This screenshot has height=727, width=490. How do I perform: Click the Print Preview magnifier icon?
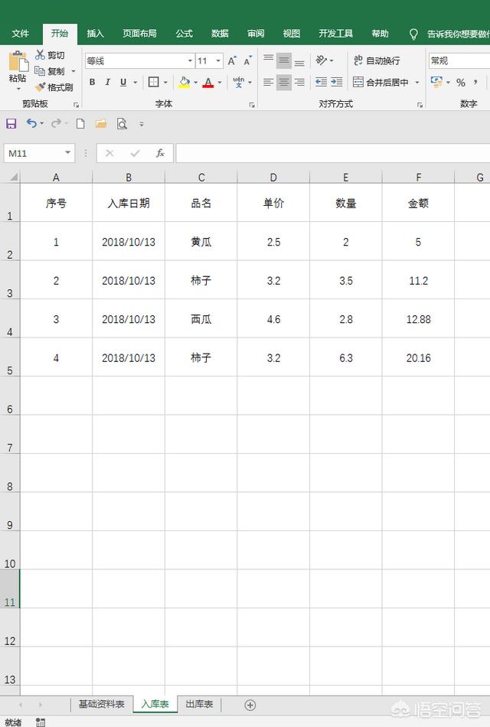click(122, 123)
